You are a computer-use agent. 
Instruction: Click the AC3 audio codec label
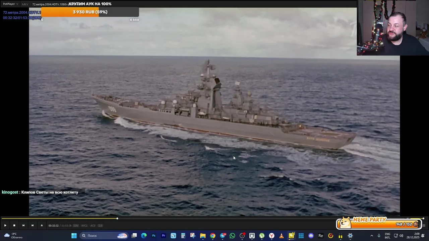93,226
